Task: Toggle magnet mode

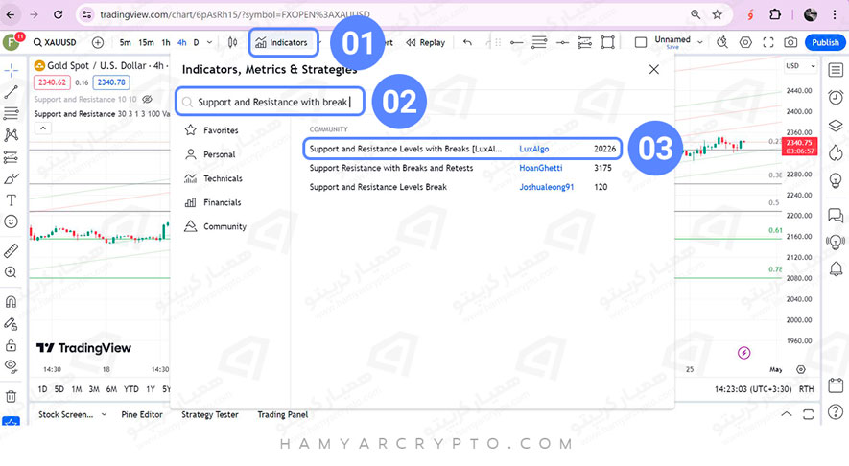Action: [x=11, y=301]
